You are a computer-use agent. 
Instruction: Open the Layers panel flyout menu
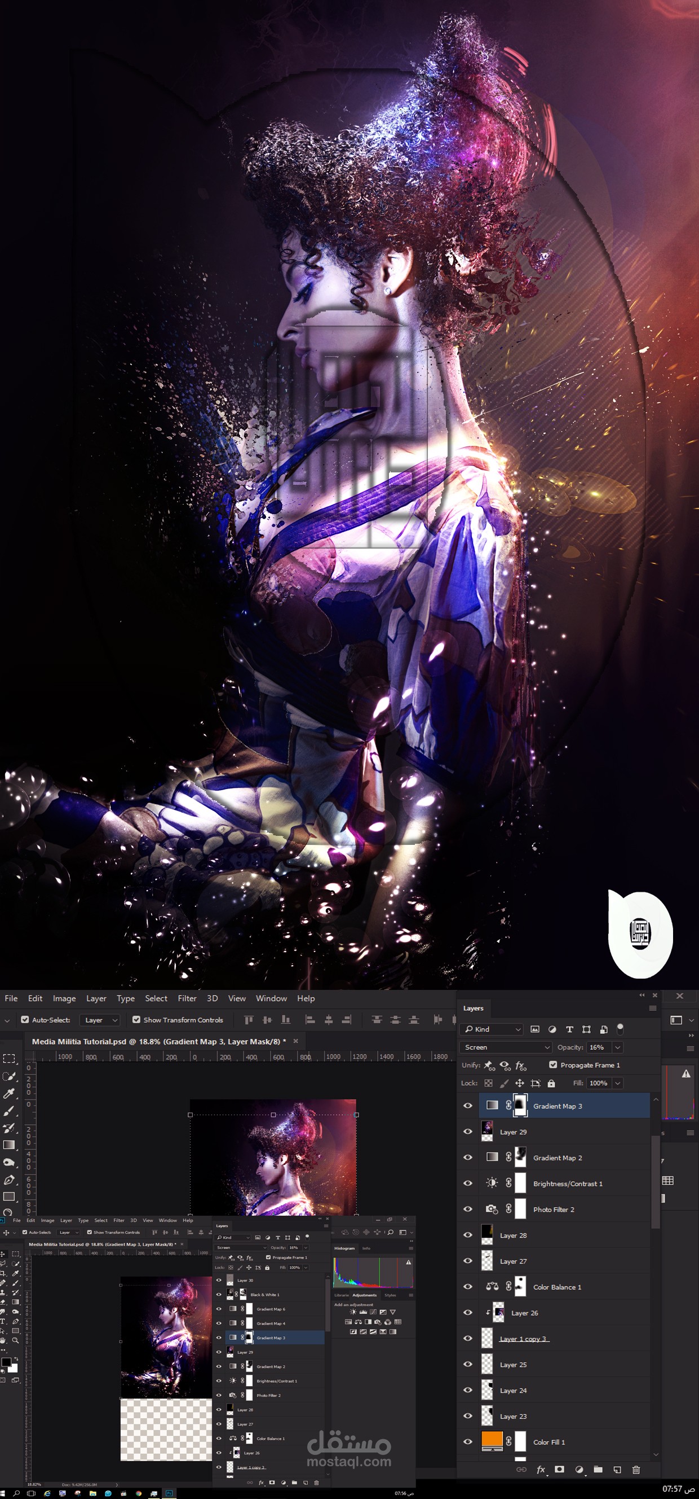tap(653, 1009)
